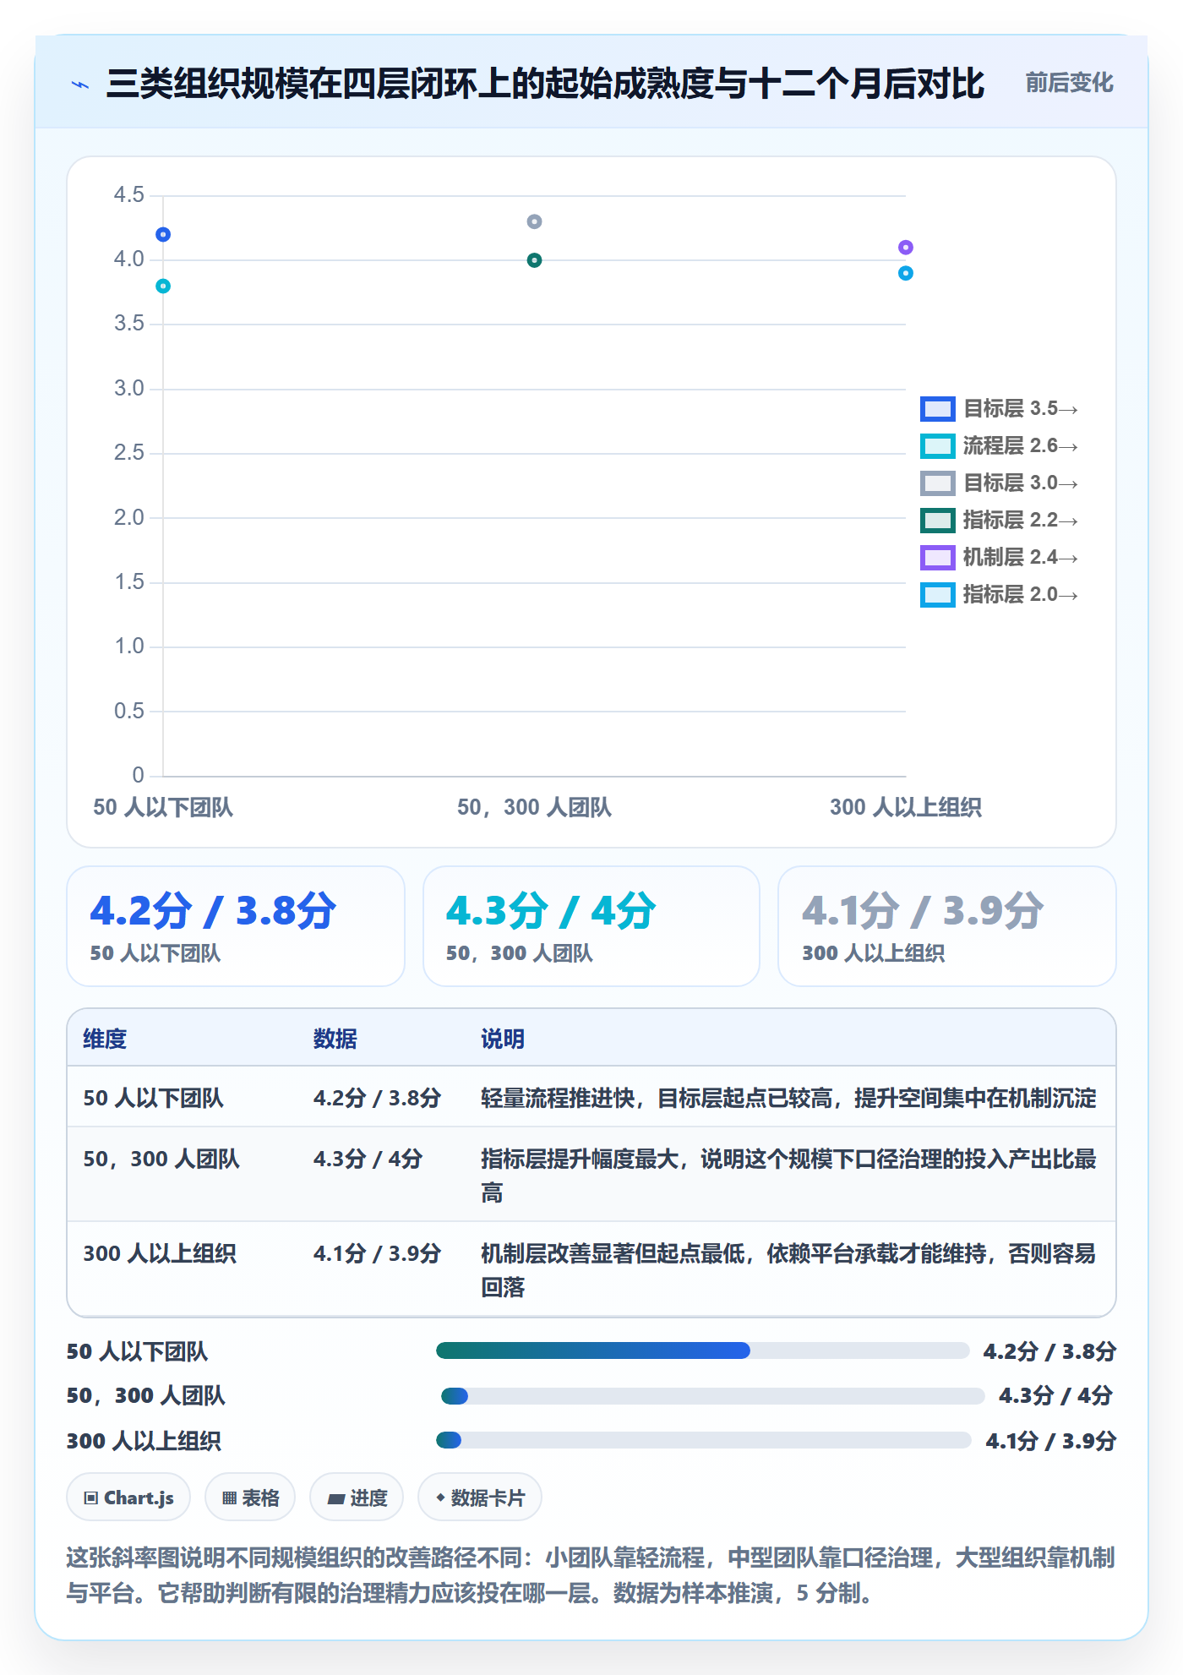Image resolution: width=1183 pixels, height=1675 pixels.
Task: Click the 50，300 人团队 x-axis label under the chart
Action: pyautogui.click(x=534, y=807)
